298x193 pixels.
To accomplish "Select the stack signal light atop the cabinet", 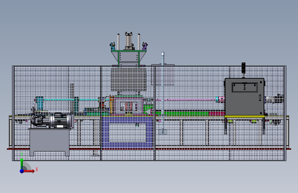I will (243, 70).
